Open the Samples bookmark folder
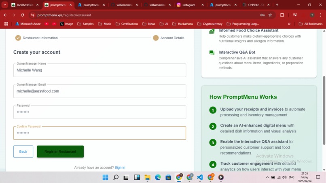The height and width of the screenshot is (183, 326). click(85, 24)
